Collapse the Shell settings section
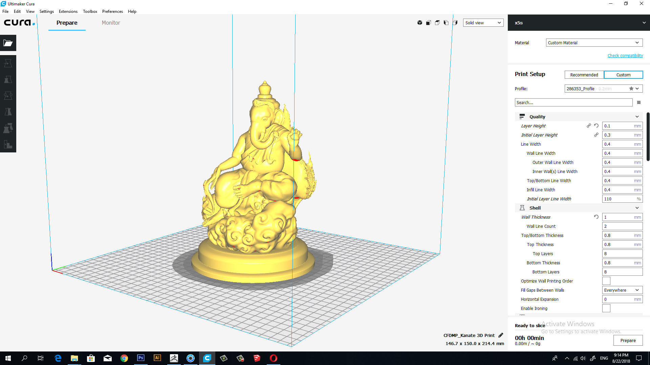Image resolution: width=650 pixels, height=365 pixels. coord(579,208)
